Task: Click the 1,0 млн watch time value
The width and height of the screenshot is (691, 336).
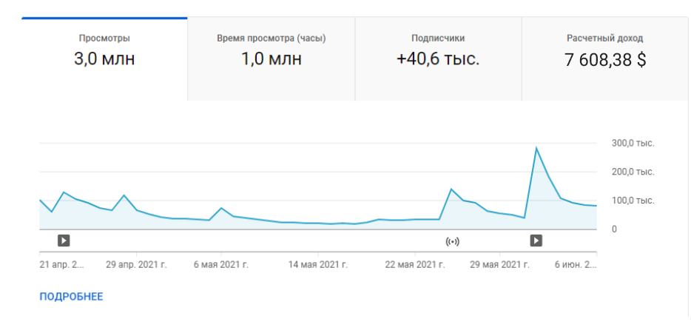Action: point(271,59)
